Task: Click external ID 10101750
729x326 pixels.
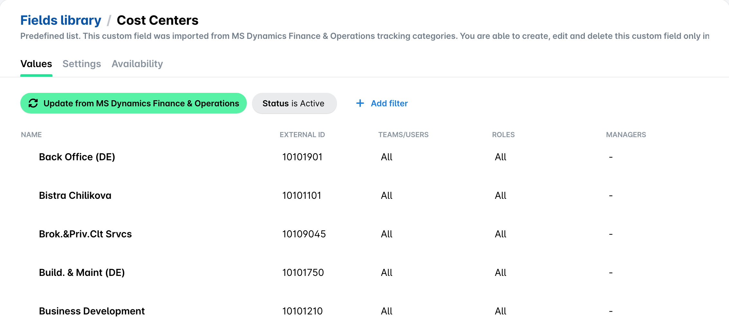Action: pyautogui.click(x=303, y=272)
